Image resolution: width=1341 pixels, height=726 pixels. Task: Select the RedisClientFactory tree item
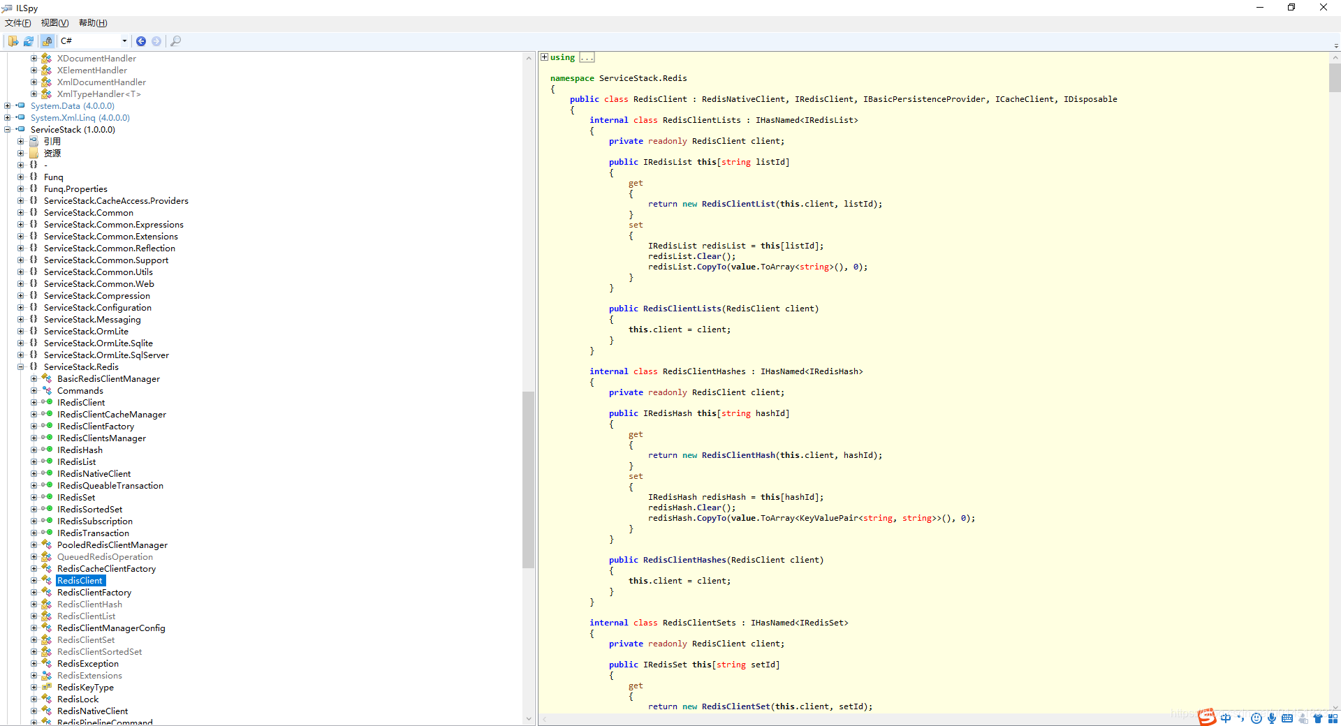tap(94, 593)
